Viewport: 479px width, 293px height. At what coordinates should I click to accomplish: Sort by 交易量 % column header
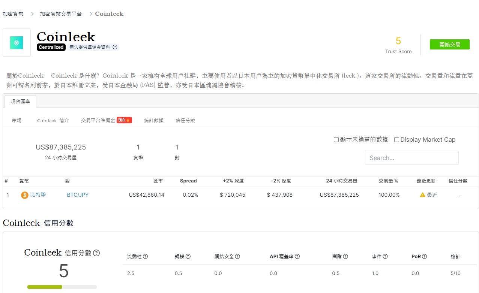(x=389, y=181)
